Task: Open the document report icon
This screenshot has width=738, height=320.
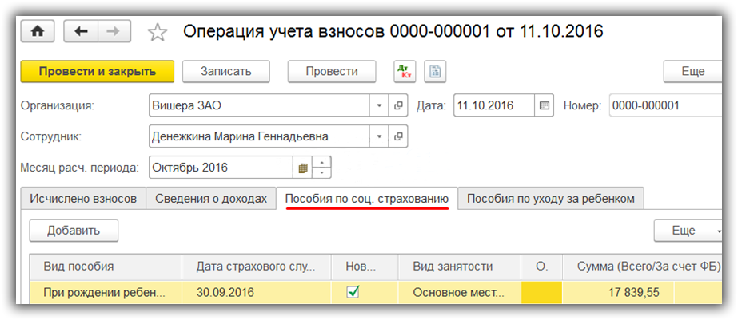Action: click(x=435, y=72)
